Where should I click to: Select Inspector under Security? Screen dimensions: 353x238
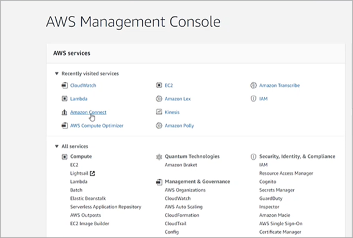click(269, 207)
